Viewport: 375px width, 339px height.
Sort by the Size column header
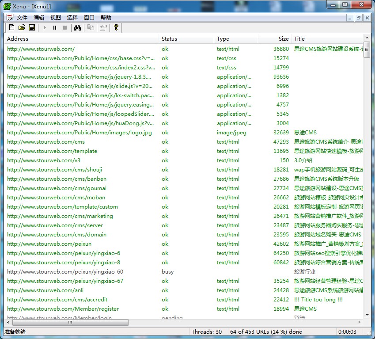[274, 39]
